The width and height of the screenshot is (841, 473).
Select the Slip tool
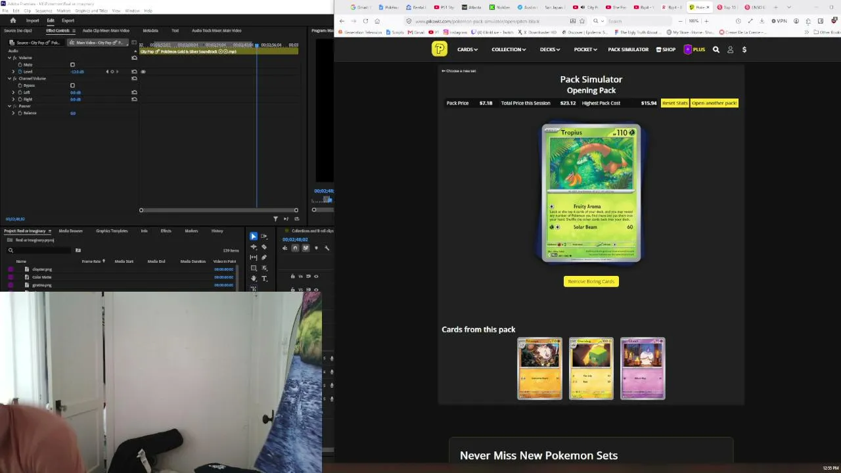pos(254,258)
